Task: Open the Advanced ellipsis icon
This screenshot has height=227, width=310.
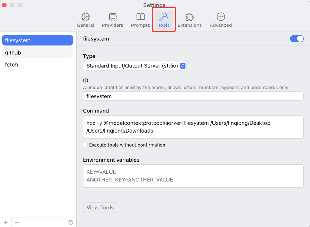Action: 221,17
